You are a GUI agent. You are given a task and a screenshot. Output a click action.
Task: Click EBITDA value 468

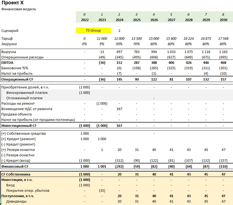pyautogui.click(x=223, y=62)
